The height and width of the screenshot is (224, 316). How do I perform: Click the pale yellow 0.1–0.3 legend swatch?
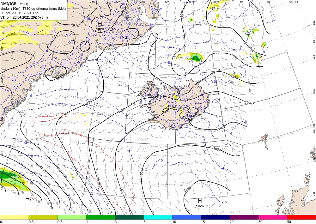coord(14,217)
